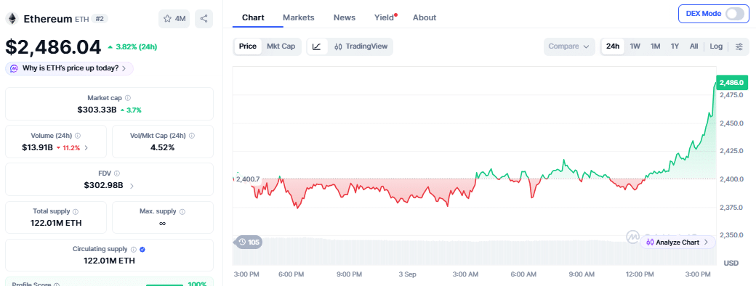Set chart range to 1W
The height and width of the screenshot is (286, 756).
coord(635,46)
